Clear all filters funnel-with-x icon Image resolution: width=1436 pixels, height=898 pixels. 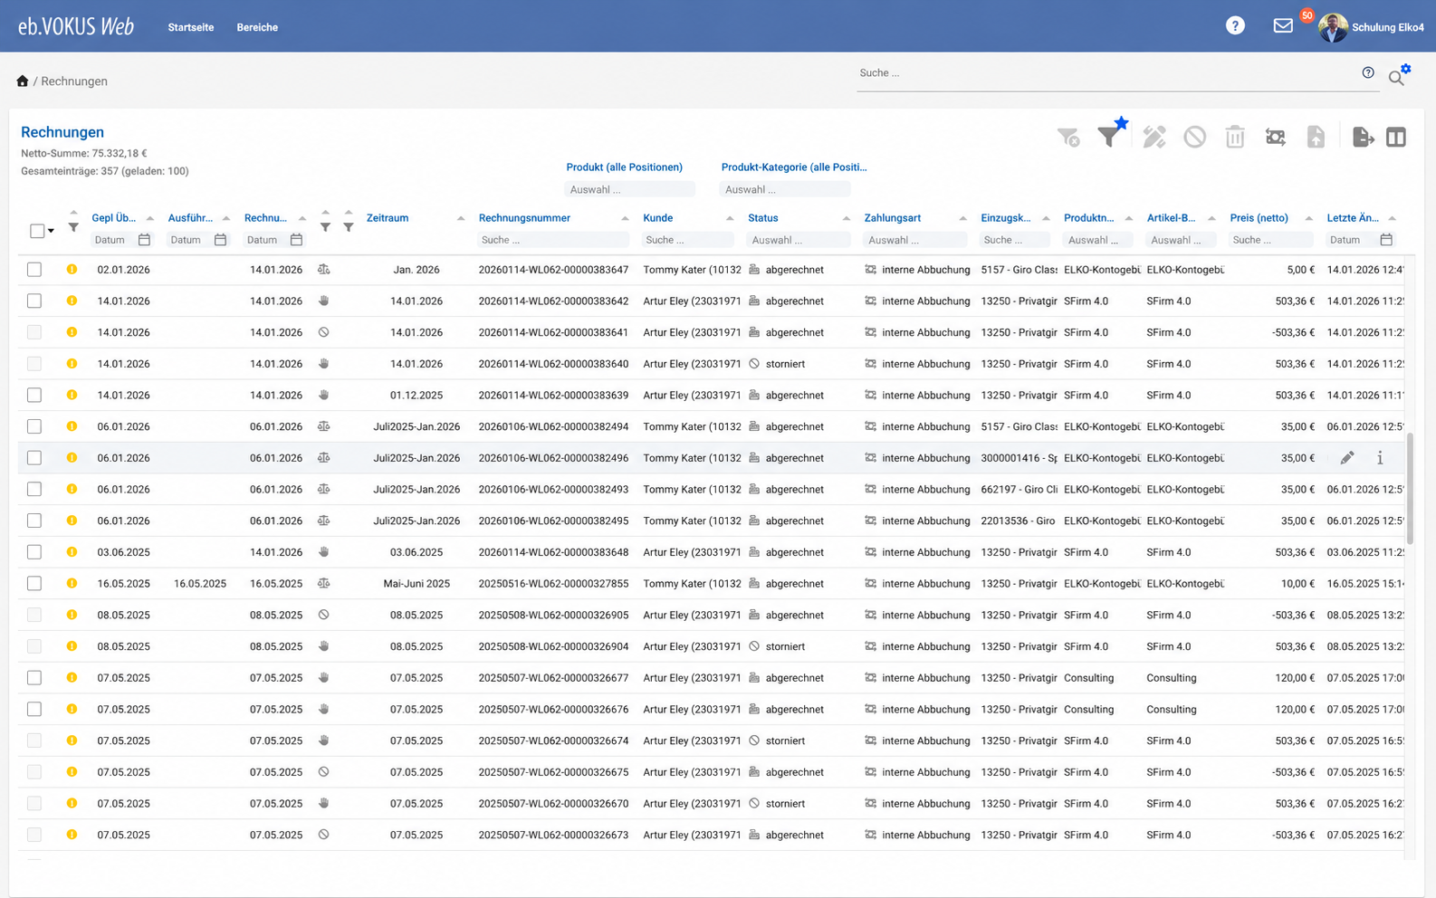tap(1068, 137)
